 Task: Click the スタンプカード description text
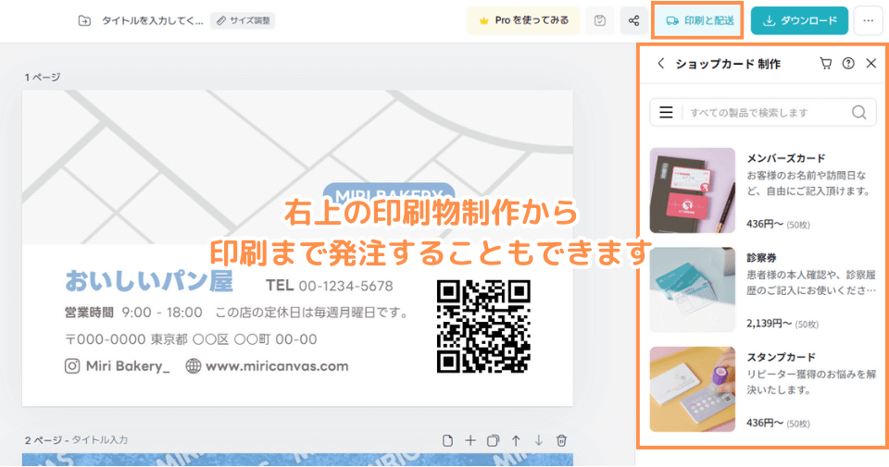[x=811, y=382]
